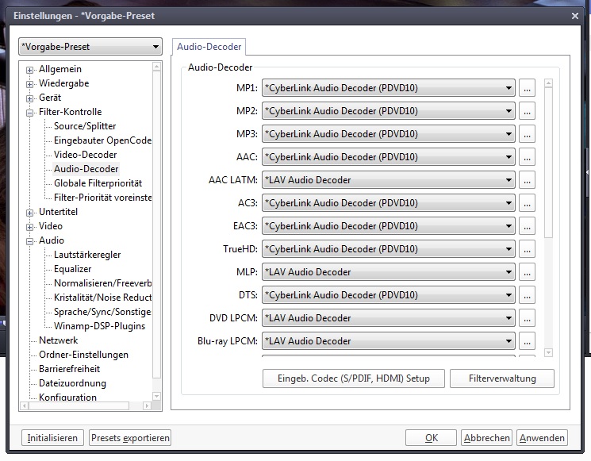Screen dimensions: 591x461
Task: Open the AC3 decoder dropdown
Action: (x=388, y=203)
